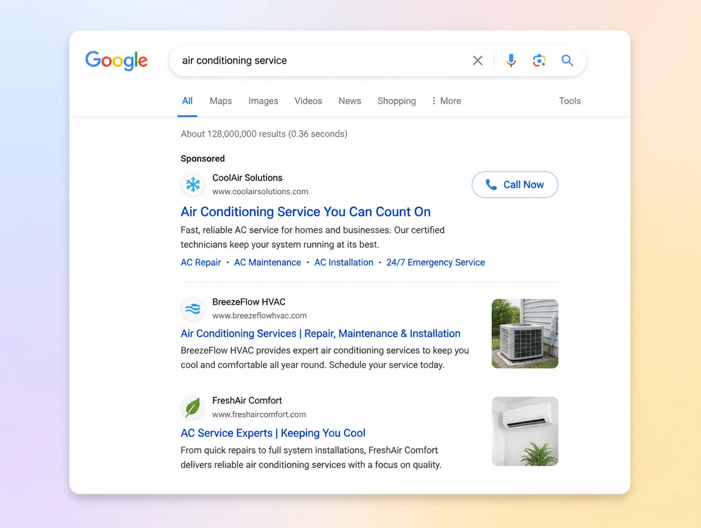
Task: Open 'AC Service Experts | Keeping You Cool'
Action: pos(272,433)
